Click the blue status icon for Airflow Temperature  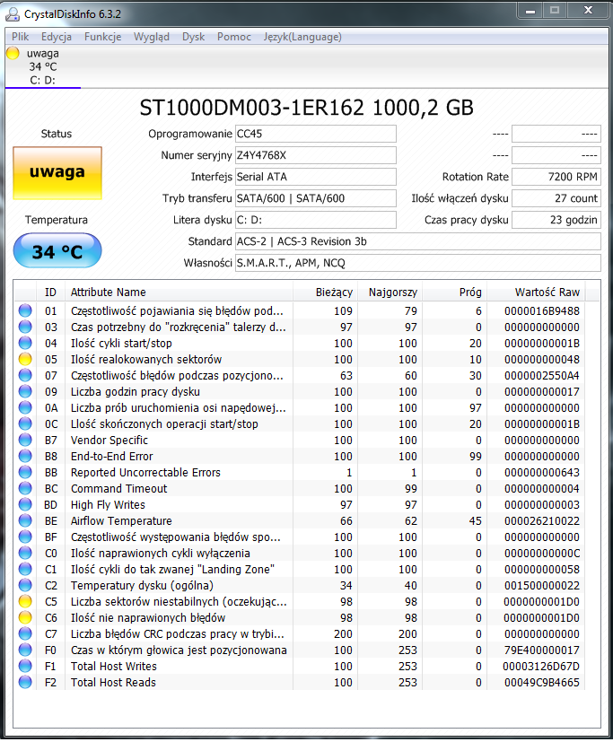click(x=25, y=520)
